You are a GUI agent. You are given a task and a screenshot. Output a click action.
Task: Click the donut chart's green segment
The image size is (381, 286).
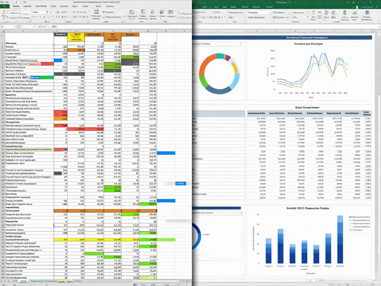coord(203,81)
